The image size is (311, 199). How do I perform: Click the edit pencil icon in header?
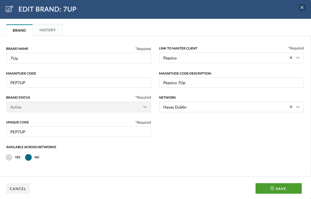coord(9,9)
